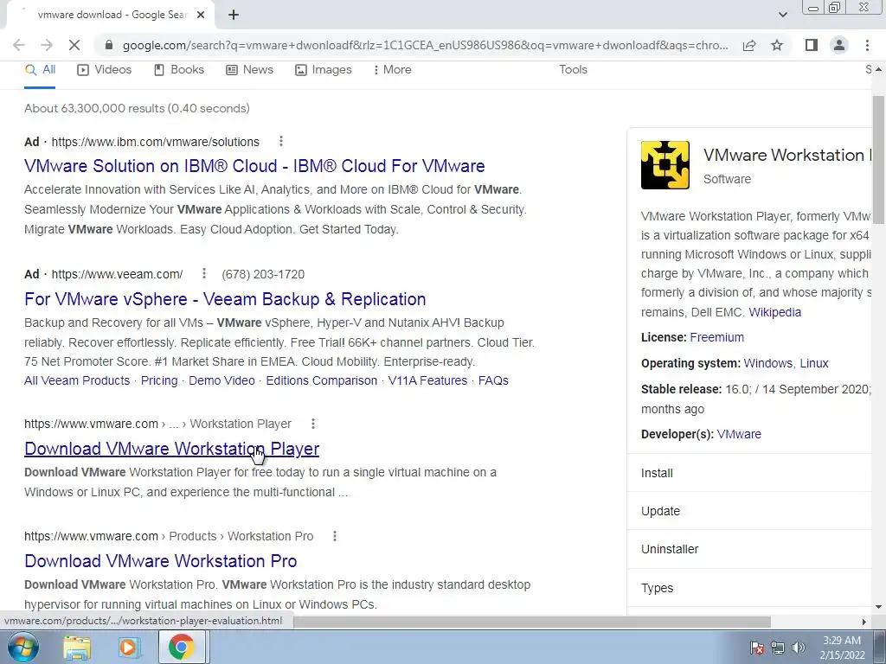
Task: View site security lock information
Action: point(110,45)
